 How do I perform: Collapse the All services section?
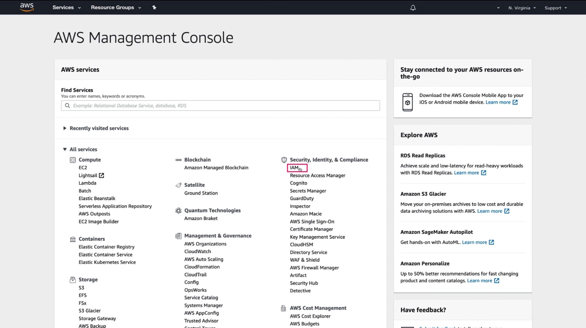point(80,149)
